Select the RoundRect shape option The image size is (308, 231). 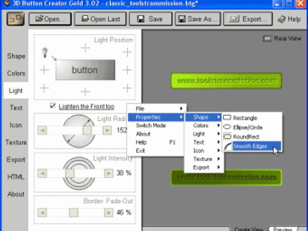pyautogui.click(x=252, y=136)
